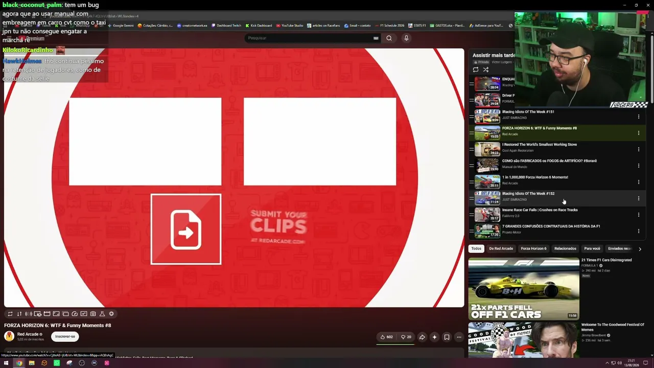Screen dimensions: 654x368
Task: Click the clapperboard icon below the video
Action: (46, 314)
